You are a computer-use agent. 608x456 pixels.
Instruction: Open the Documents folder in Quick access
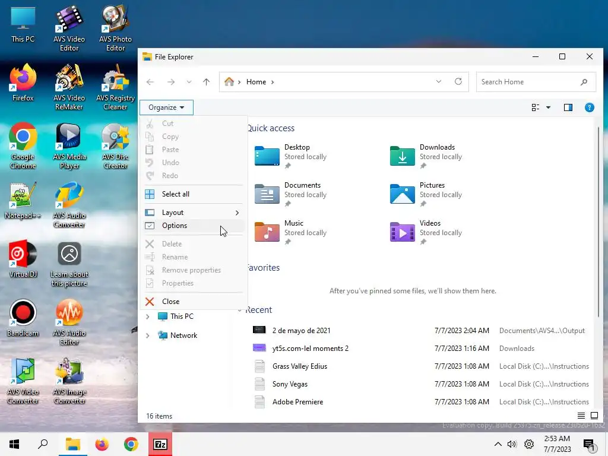(x=291, y=194)
